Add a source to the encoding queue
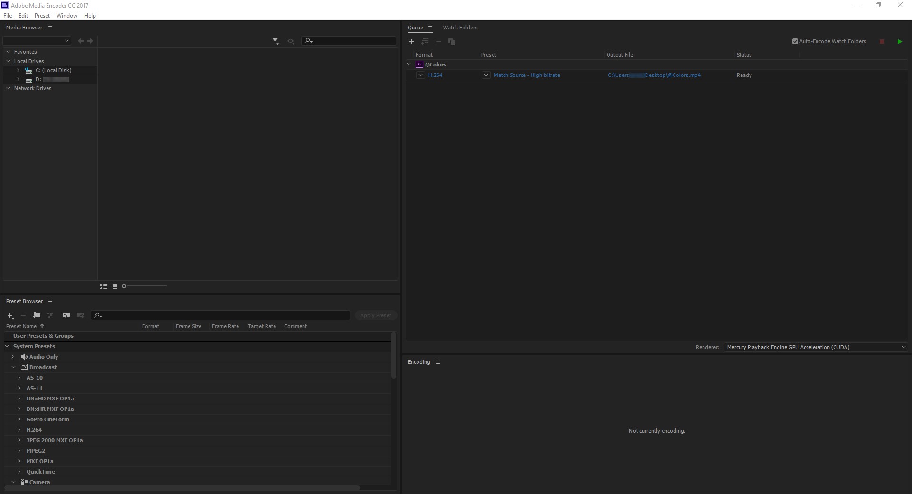This screenshot has height=494, width=912. click(411, 42)
